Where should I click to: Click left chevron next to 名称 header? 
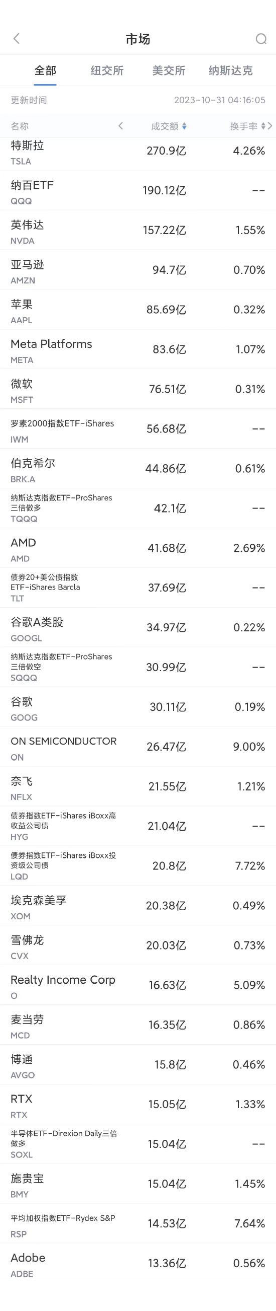coord(120,126)
